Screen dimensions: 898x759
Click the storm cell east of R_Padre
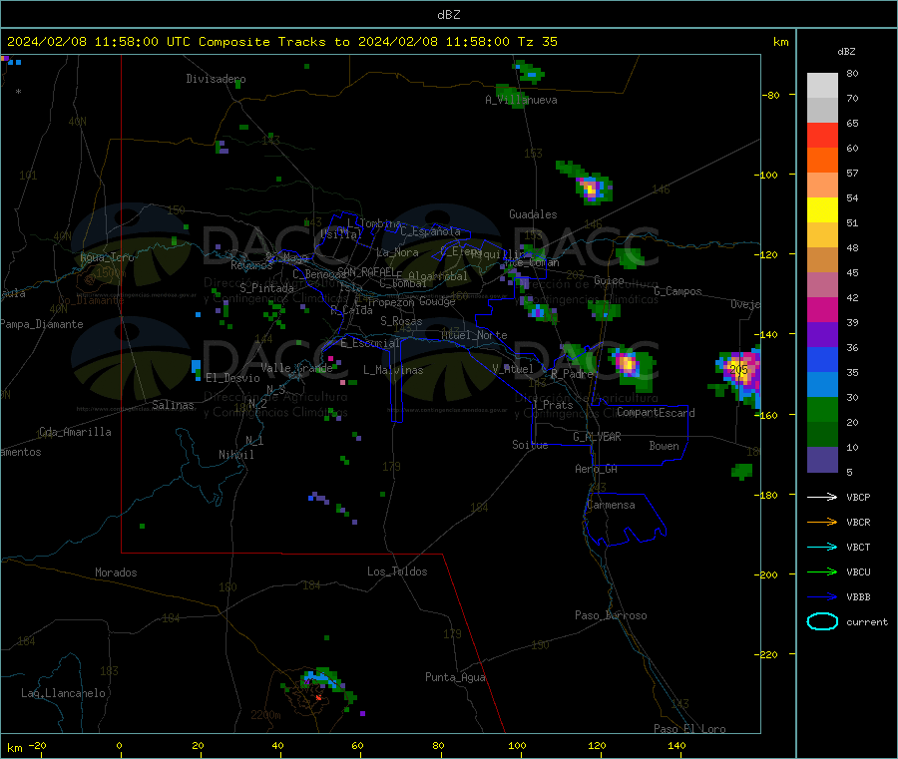coord(630,365)
